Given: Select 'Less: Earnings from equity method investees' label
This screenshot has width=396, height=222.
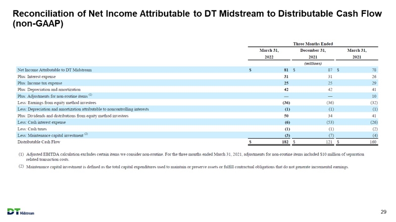Looking at the screenshot, I should pyautogui.click(x=56, y=103).
